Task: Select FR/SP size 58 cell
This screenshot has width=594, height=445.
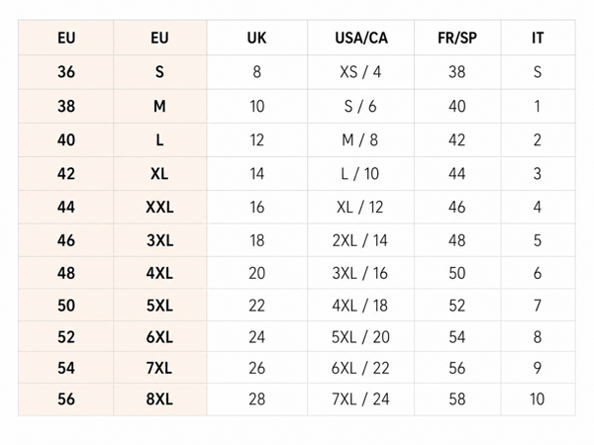Action: click(x=457, y=400)
